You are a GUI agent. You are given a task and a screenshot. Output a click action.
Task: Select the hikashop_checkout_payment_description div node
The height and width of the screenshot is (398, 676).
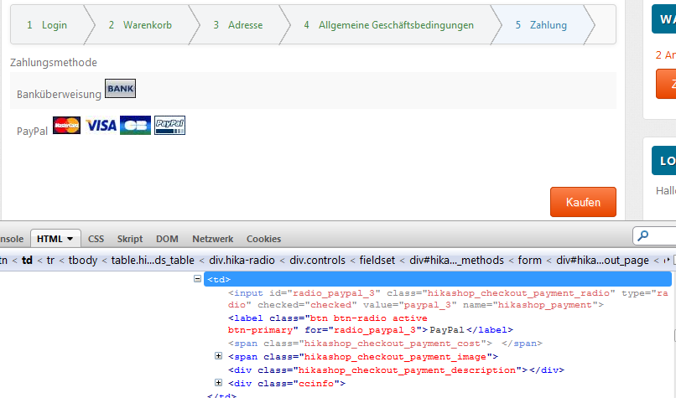396,370
